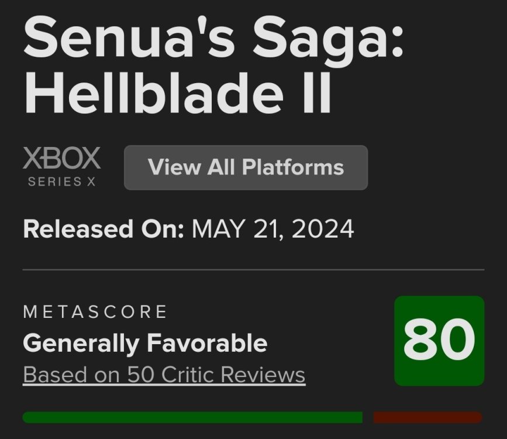Open the Based on 50 Critic Reviews link
Viewport: 507px width, 439px height.
pyautogui.click(x=164, y=375)
